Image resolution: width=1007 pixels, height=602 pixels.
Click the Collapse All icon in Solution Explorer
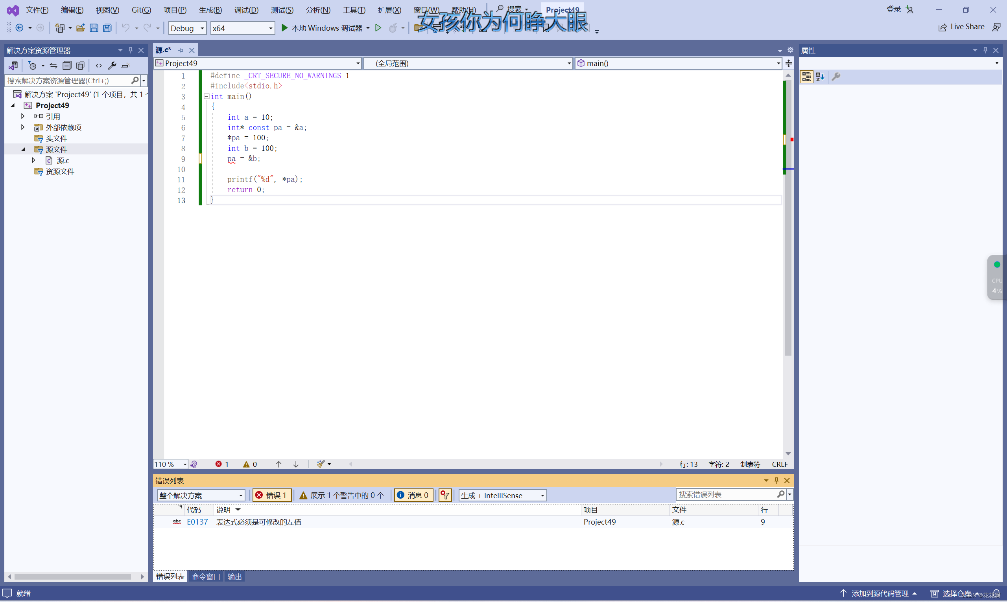point(67,65)
